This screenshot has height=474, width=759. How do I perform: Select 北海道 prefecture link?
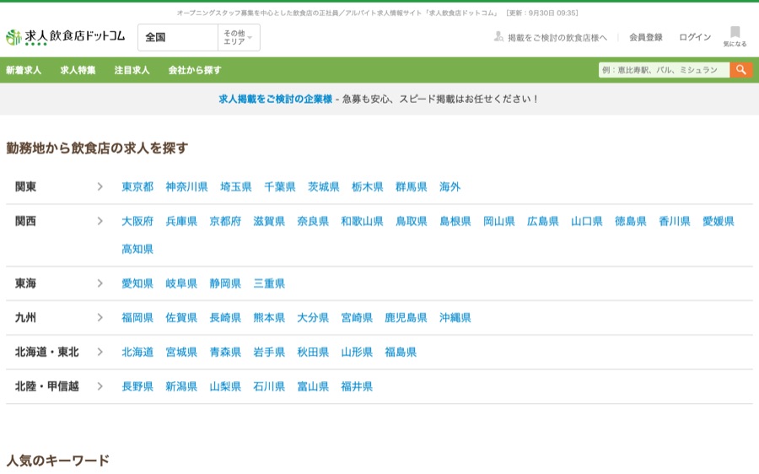pyautogui.click(x=137, y=352)
